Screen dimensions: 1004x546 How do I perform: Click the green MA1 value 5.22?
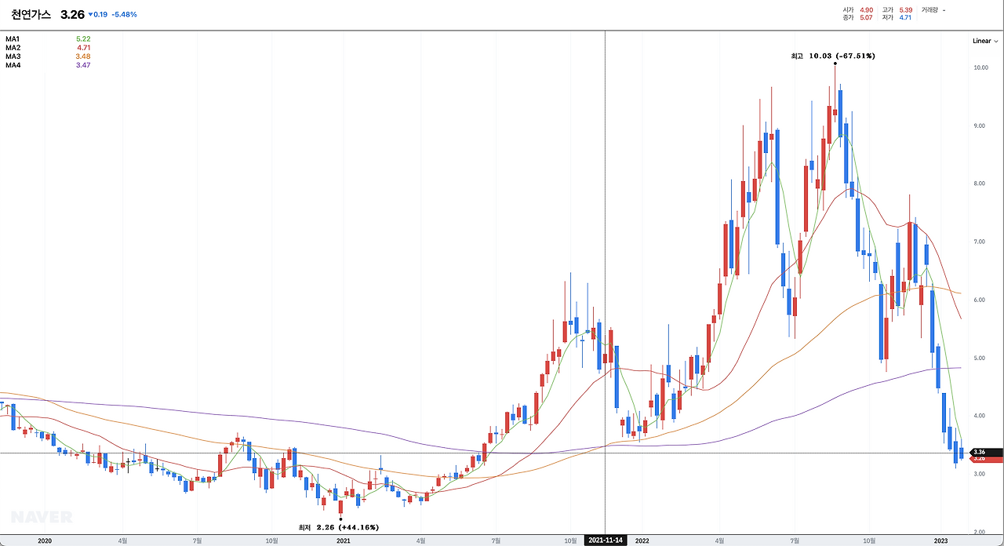[x=83, y=39]
